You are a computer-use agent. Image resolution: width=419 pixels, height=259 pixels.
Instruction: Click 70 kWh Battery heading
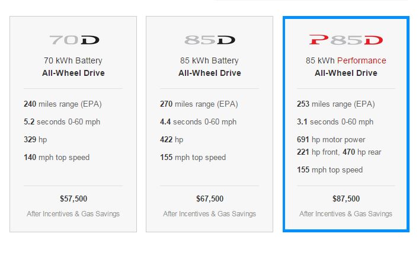coord(73,60)
